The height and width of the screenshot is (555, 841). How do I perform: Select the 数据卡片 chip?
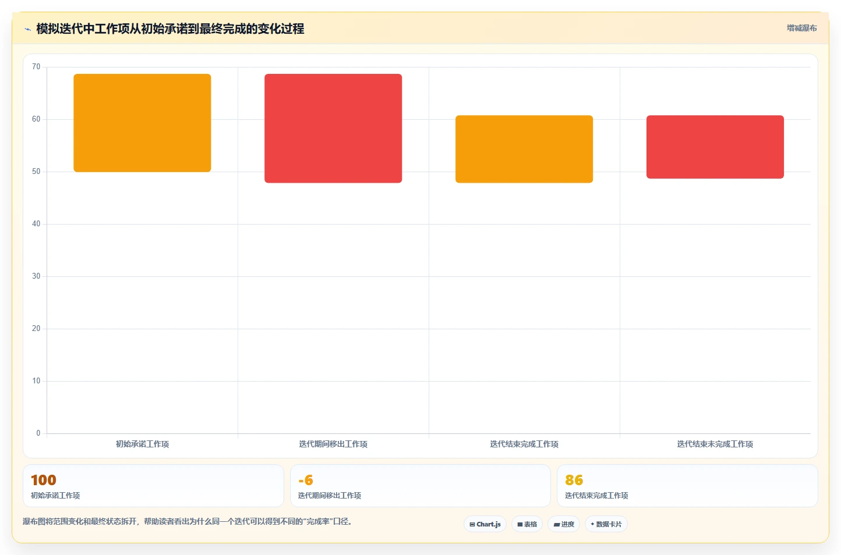tap(606, 524)
